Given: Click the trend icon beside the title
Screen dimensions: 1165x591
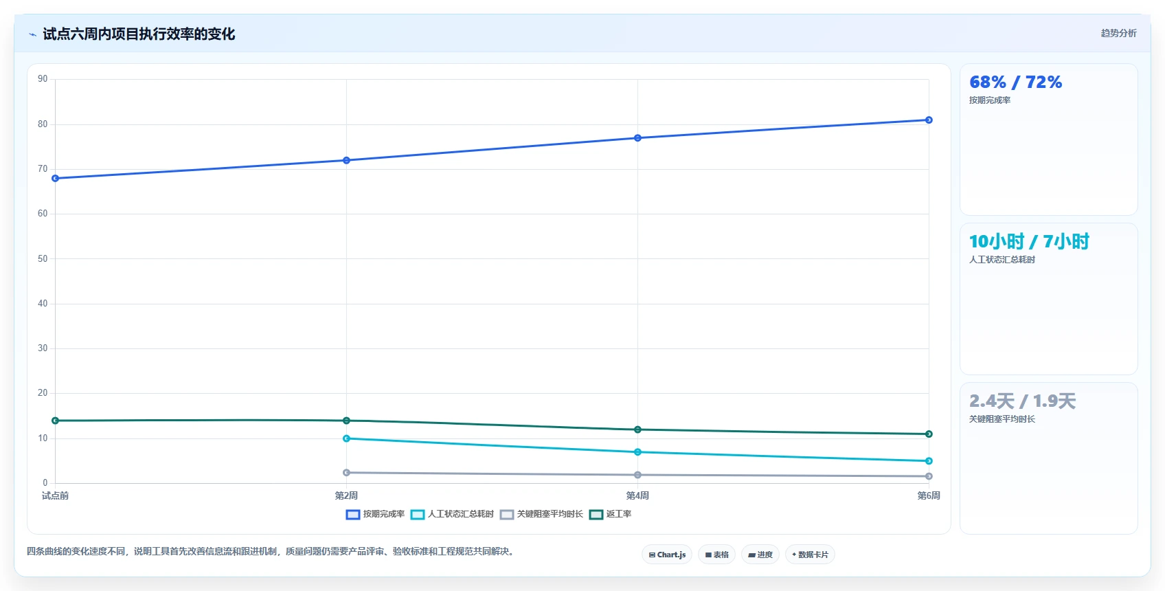Looking at the screenshot, I should coord(32,34).
